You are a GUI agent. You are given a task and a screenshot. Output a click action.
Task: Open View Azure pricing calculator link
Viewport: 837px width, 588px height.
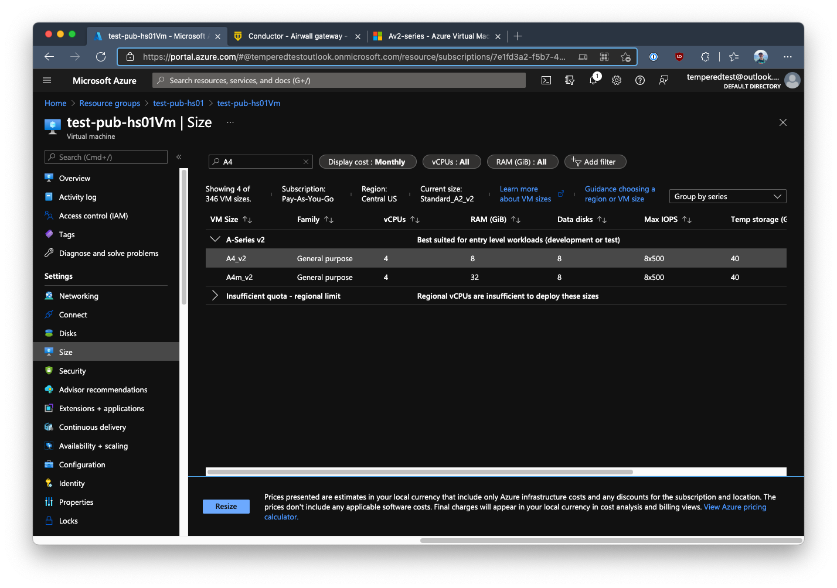click(735, 507)
